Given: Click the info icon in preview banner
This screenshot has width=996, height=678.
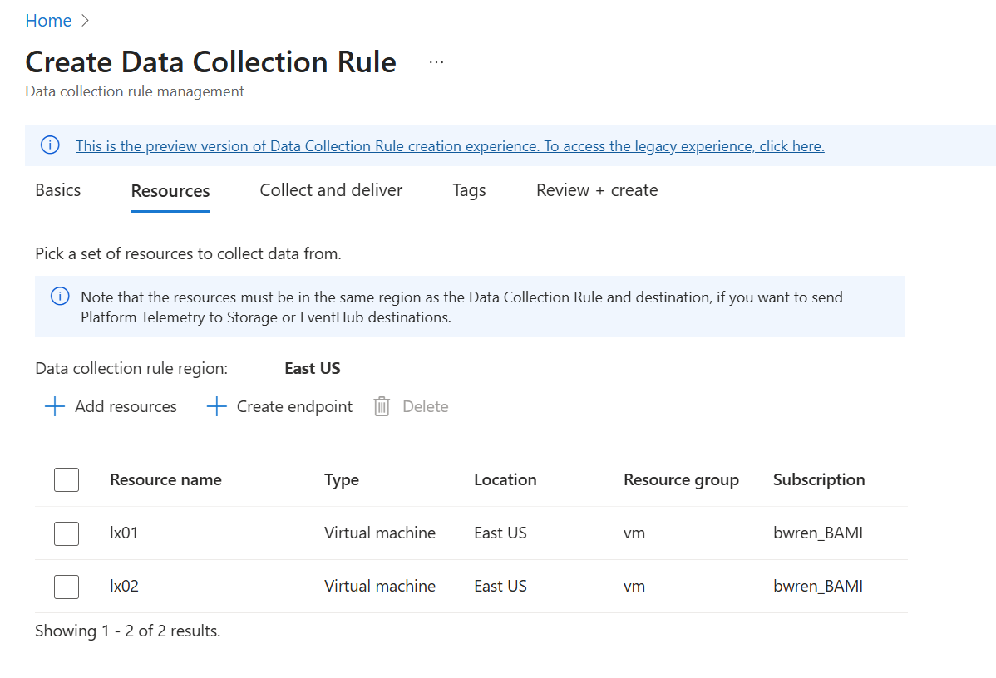Looking at the screenshot, I should (x=50, y=145).
